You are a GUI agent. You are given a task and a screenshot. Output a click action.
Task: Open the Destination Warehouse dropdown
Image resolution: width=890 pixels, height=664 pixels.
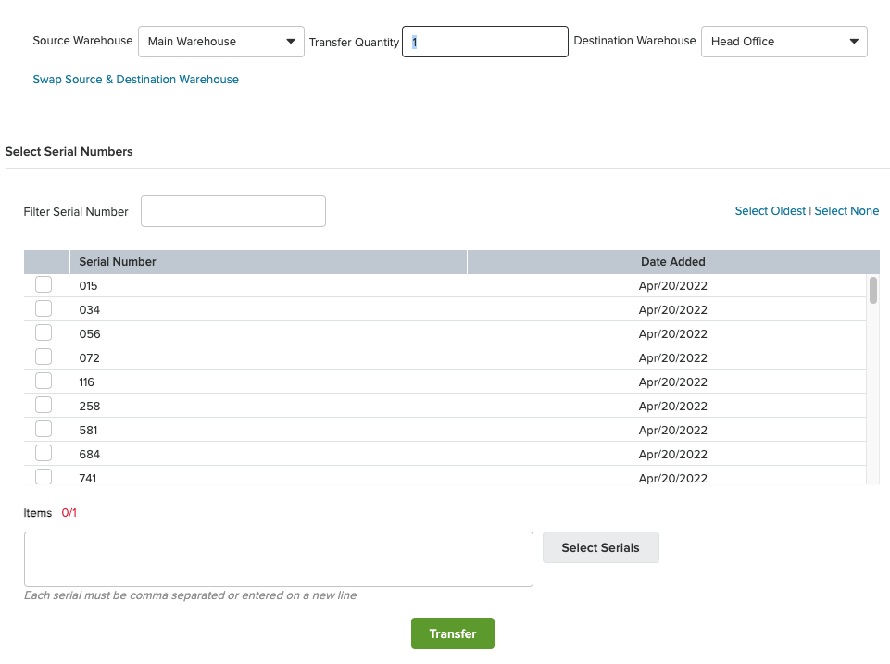[783, 42]
